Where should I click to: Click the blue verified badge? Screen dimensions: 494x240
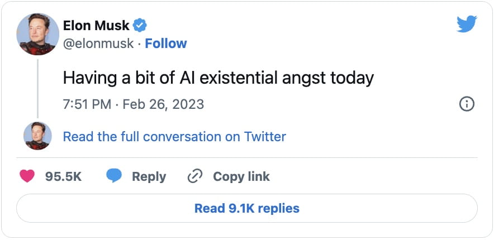[140, 25]
